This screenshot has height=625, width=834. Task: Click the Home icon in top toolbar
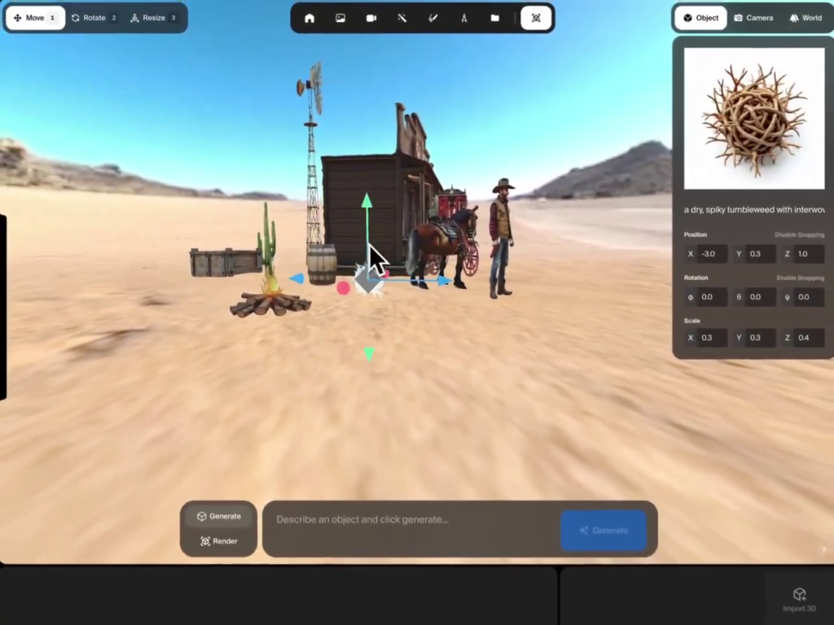coord(309,18)
